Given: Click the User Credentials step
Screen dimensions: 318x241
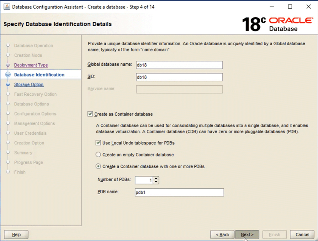Looking at the screenshot, I should coord(30,133).
